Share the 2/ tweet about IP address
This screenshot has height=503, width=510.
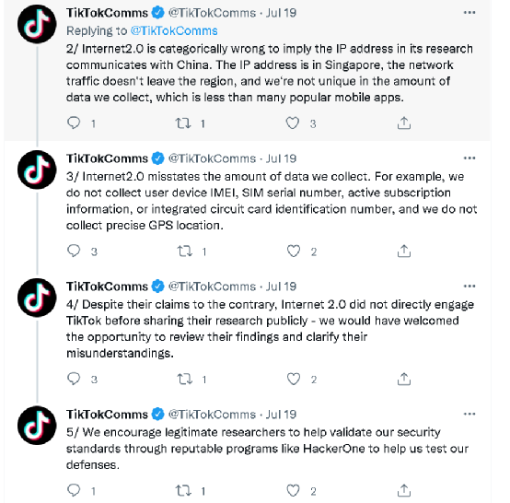tap(404, 123)
